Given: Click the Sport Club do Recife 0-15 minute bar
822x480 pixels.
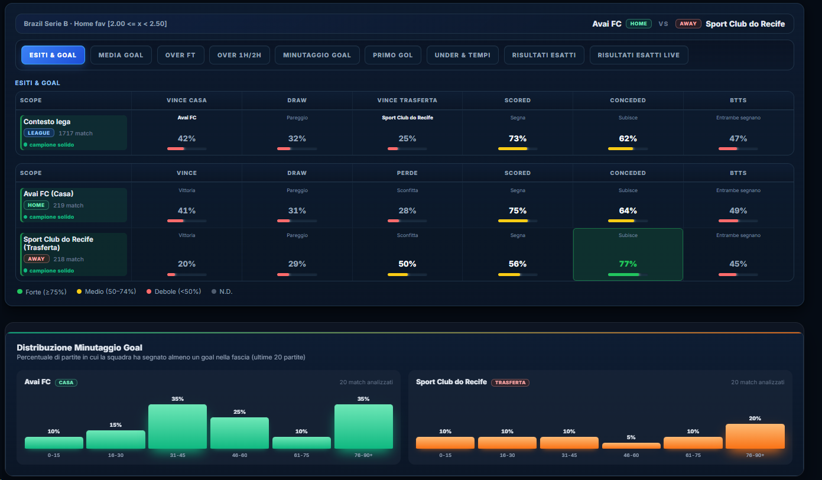Looking at the screenshot, I should pyautogui.click(x=445, y=443).
